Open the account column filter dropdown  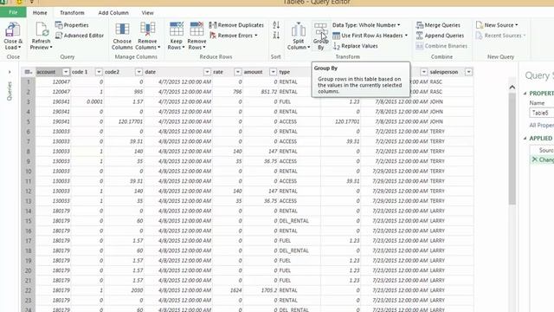(66, 72)
